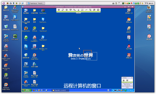156x94 pixels.
Task: Select Run viewer icon on the local desktop
Action: [x=15, y=37]
